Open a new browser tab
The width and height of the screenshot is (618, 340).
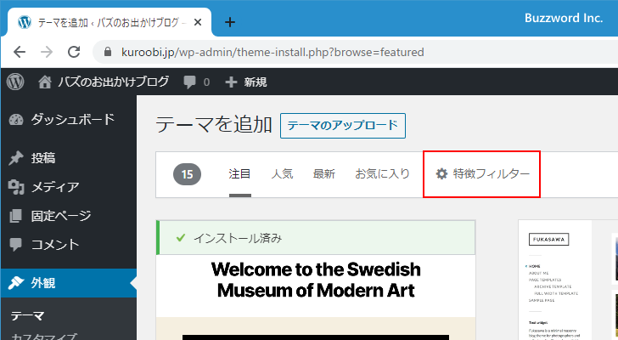(x=229, y=22)
